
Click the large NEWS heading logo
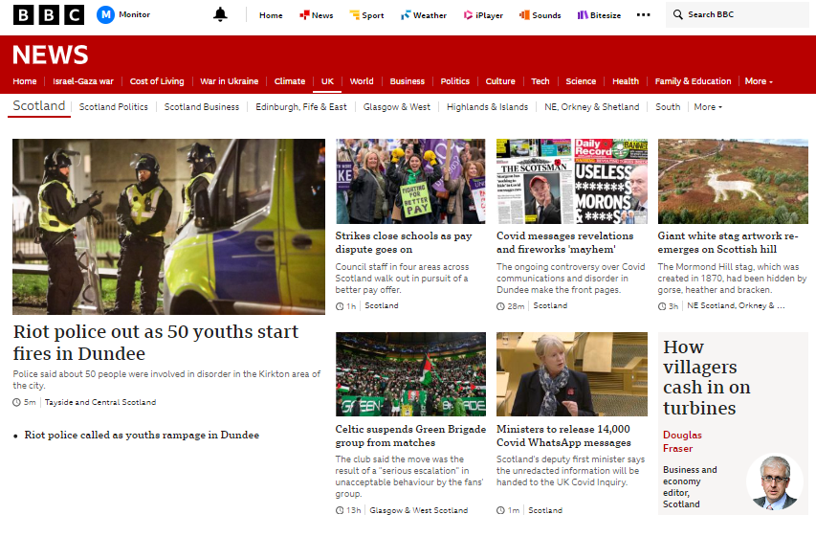tap(50, 55)
